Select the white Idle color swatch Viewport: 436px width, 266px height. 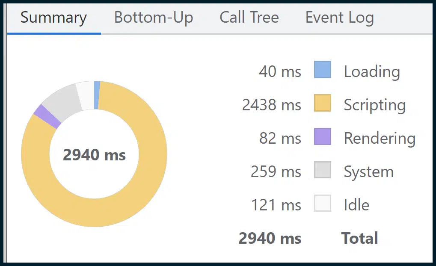(x=323, y=204)
